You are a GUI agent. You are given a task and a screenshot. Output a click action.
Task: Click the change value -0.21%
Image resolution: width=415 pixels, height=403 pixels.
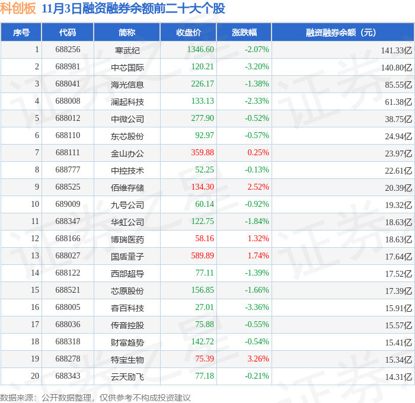pos(257,376)
